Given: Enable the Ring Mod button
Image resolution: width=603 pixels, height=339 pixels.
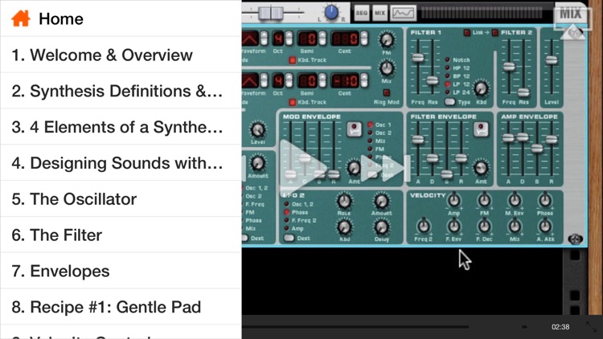Looking at the screenshot, I should pyautogui.click(x=387, y=92).
